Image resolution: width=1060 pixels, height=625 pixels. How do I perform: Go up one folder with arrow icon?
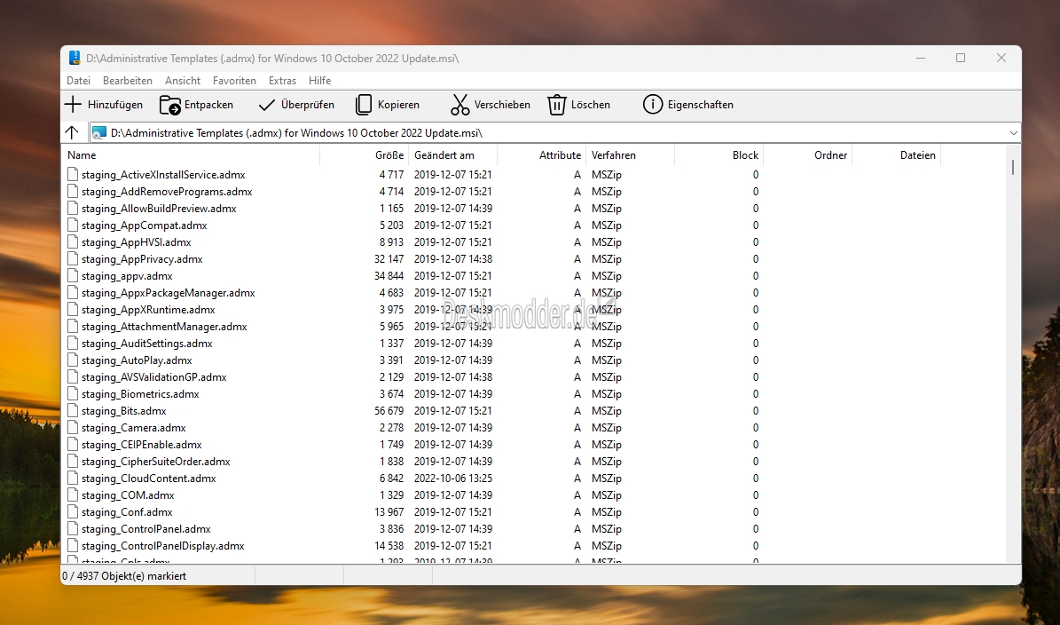(x=72, y=132)
